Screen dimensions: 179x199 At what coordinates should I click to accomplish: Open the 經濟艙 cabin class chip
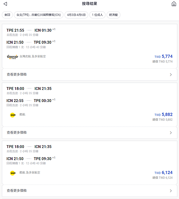[x=114, y=15]
